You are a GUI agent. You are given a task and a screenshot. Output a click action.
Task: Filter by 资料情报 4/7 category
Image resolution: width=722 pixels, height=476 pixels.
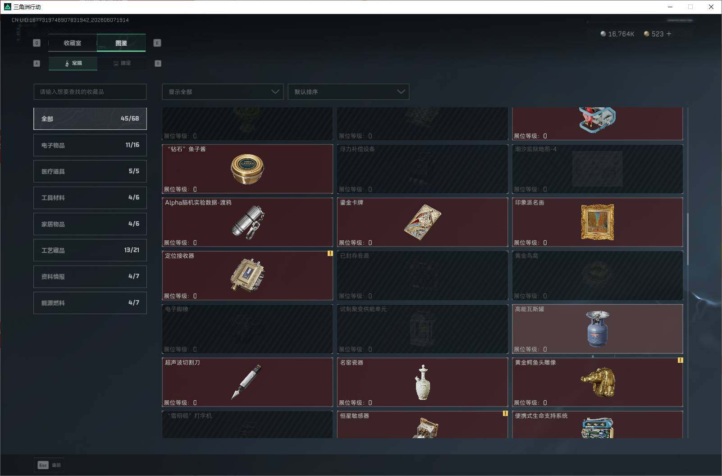(90, 276)
